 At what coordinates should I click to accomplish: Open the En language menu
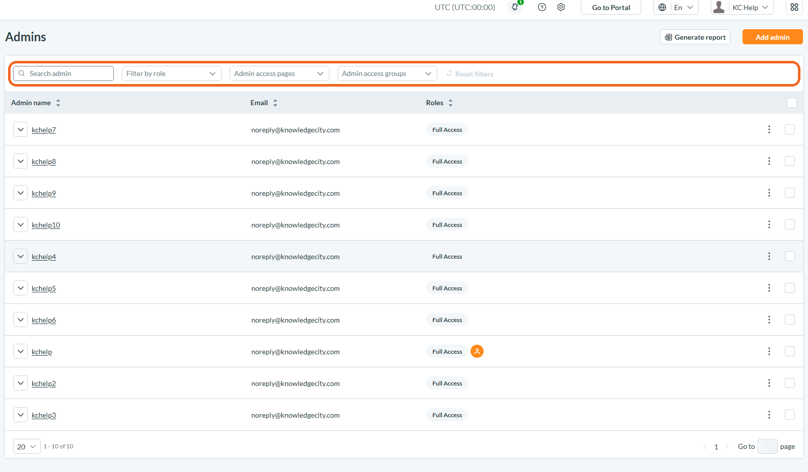tap(676, 7)
